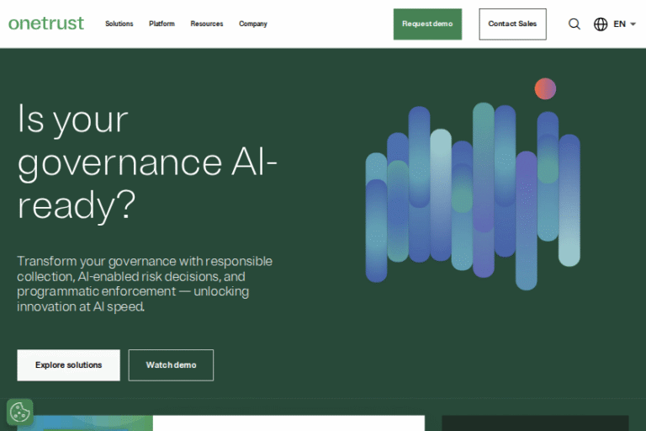Expand the language dropdown arrow
This screenshot has height=431, width=646.
tap(633, 24)
